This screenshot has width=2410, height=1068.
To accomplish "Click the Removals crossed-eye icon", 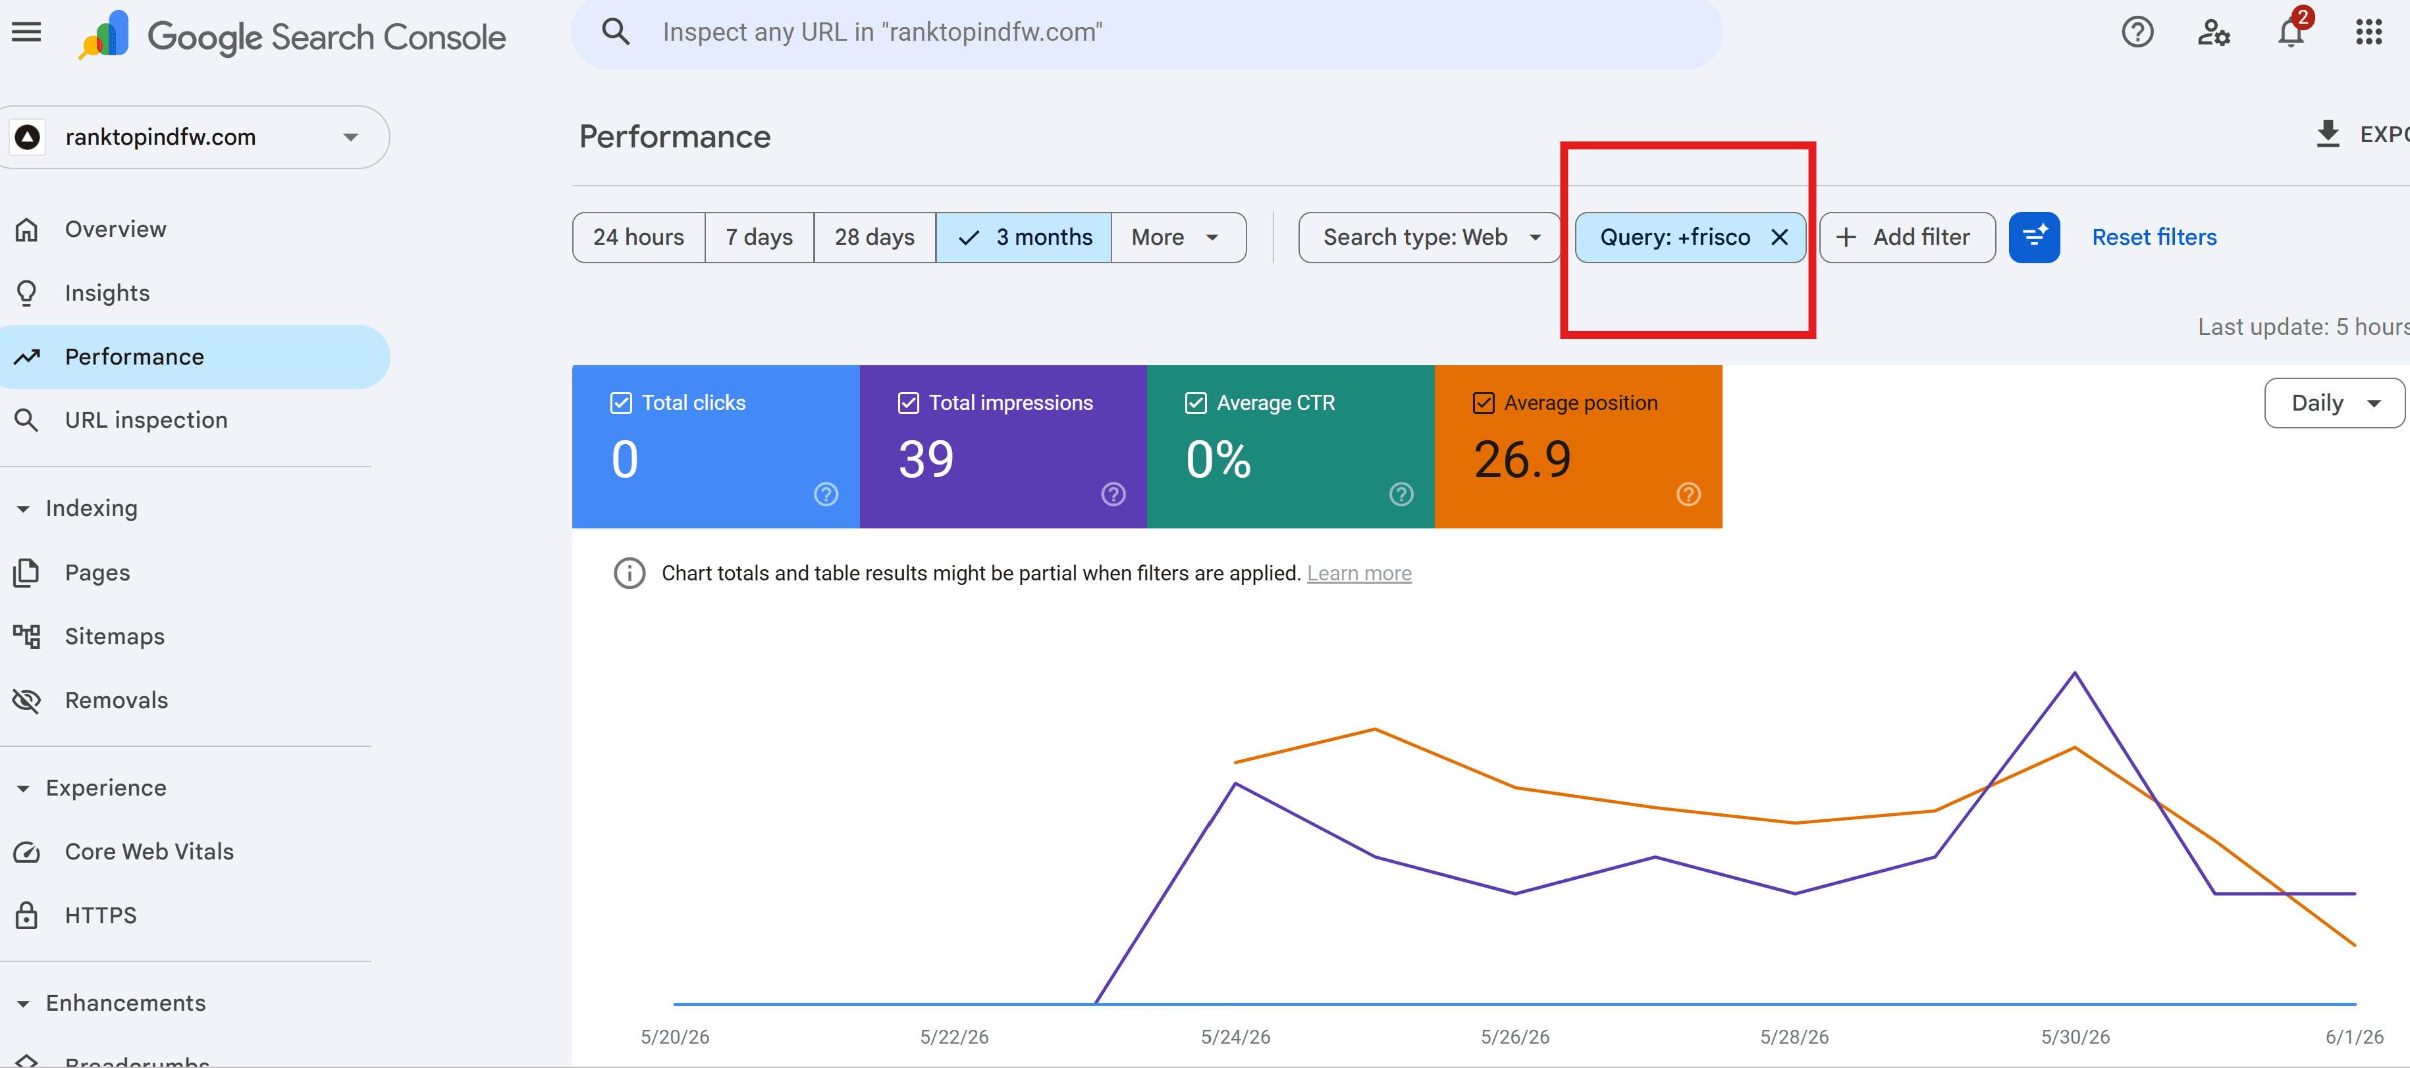I will [x=26, y=699].
